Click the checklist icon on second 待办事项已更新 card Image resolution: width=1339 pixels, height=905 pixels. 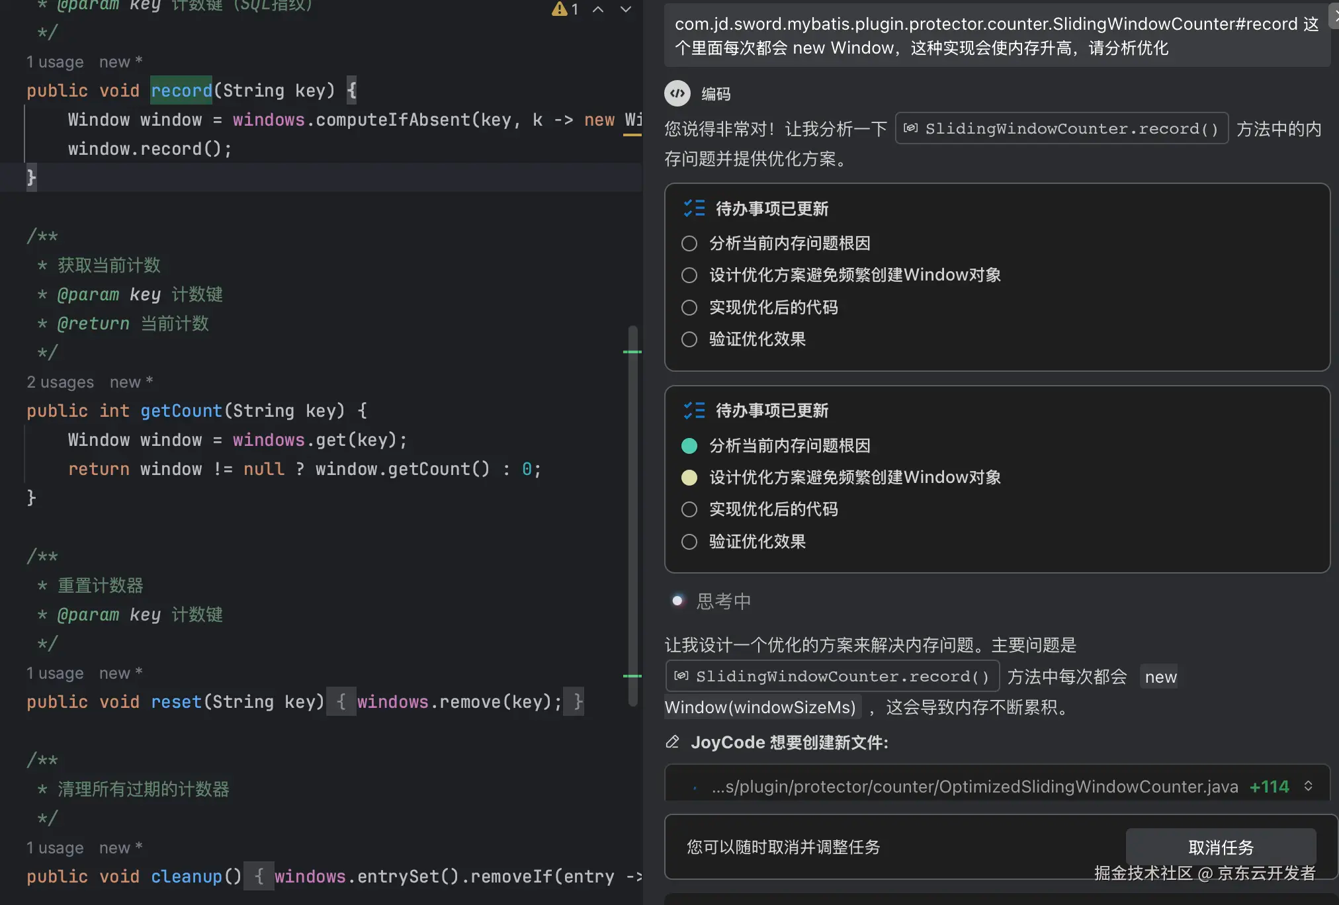pyautogui.click(x=695, y=410)
